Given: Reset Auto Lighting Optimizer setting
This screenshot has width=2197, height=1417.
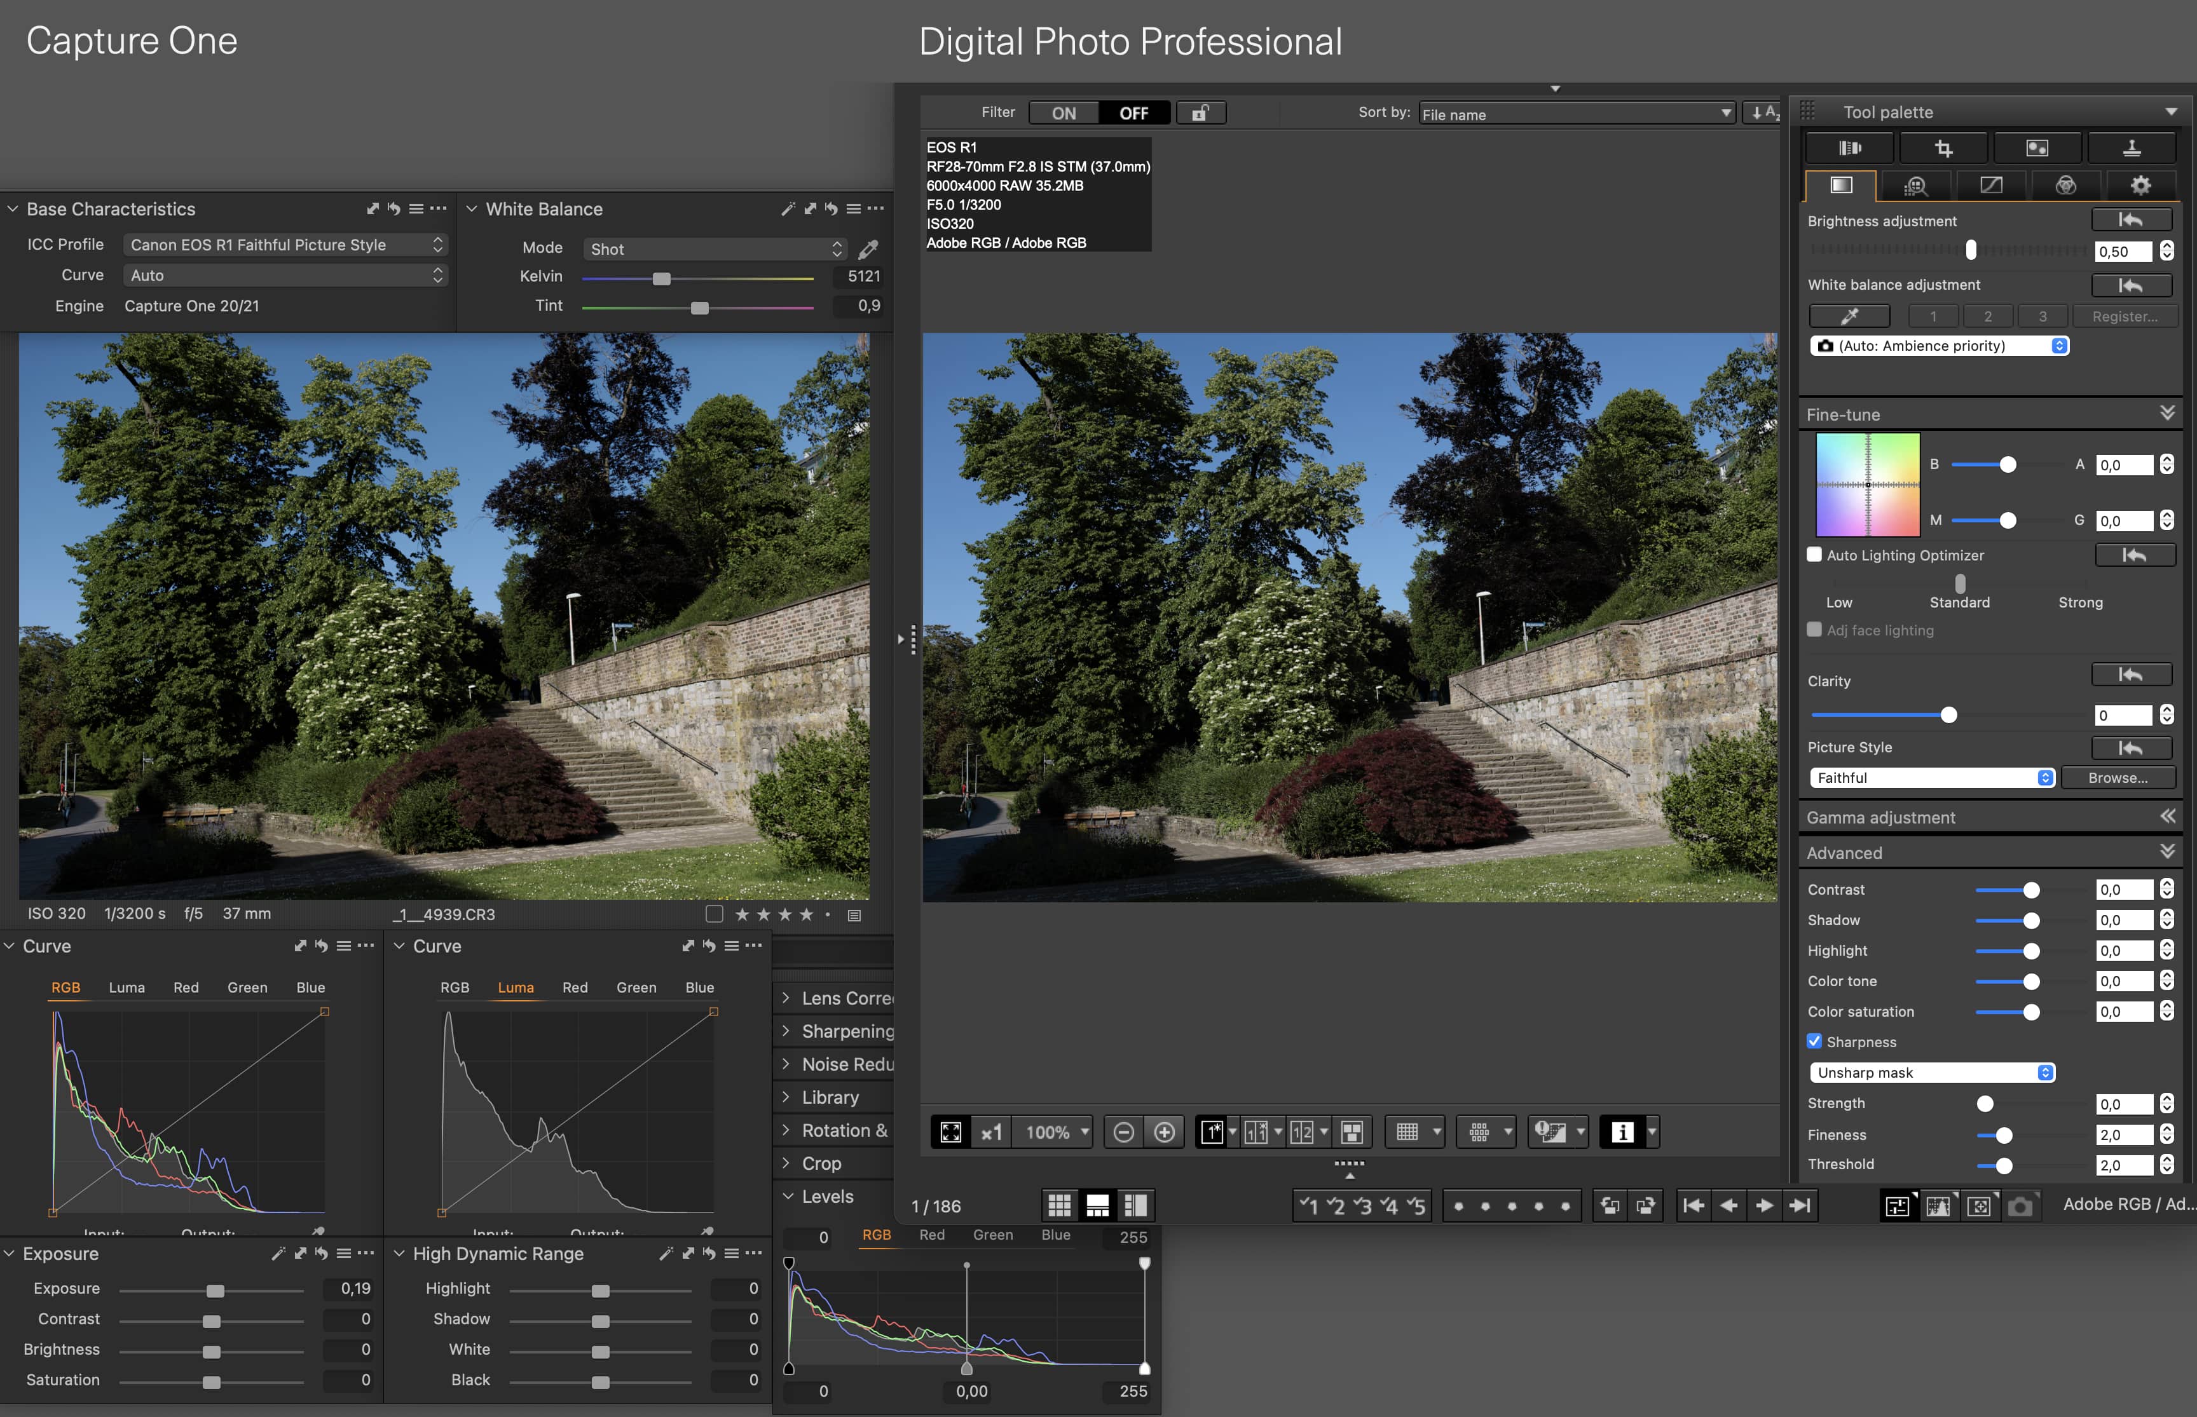Looking at the screenshot, I should point(2135,555).
